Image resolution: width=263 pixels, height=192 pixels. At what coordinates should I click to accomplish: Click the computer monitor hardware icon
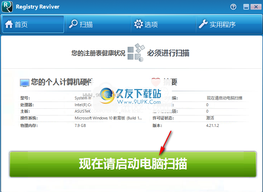pyautogui.click(x=25, y=83)
